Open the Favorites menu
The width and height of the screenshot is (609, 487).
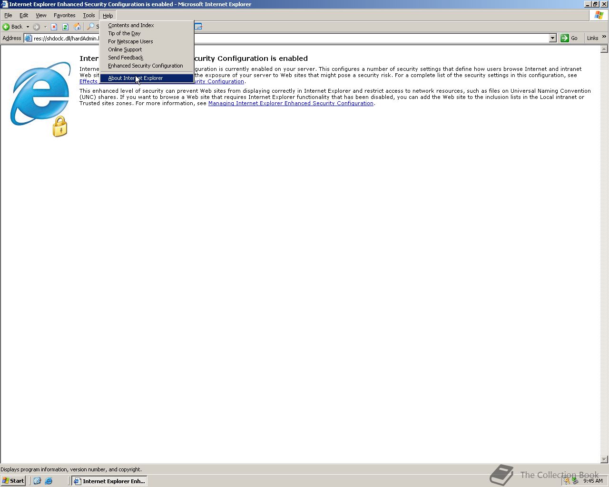[x=64, y=15]
